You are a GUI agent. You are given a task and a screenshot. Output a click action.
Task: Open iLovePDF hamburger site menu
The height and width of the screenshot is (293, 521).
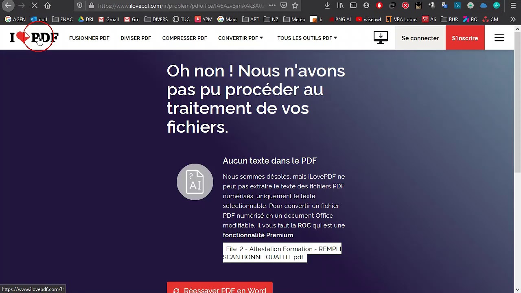tap(499, 38)
